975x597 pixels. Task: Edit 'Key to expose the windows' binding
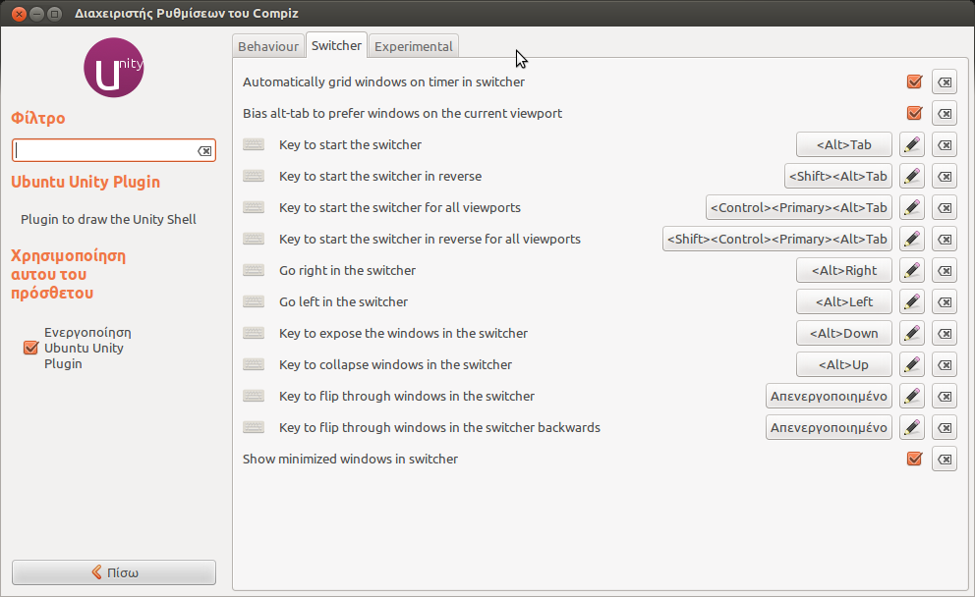[911, 334]
